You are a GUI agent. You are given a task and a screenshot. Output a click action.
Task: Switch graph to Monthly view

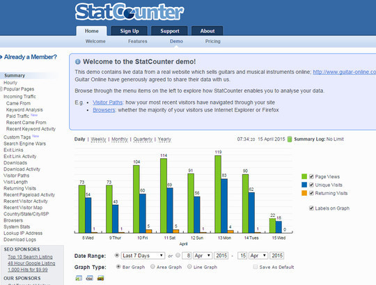(x=120, y=139)
